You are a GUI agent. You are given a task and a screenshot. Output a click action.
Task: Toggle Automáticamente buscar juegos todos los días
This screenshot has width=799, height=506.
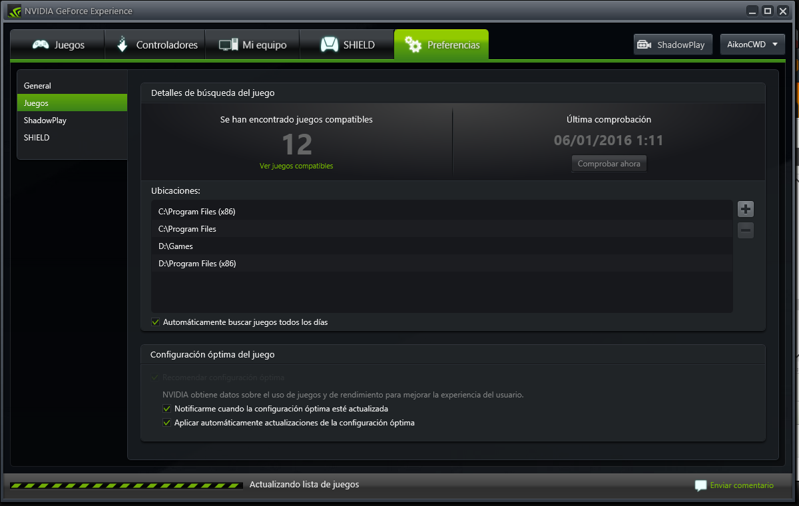[156, 322]
